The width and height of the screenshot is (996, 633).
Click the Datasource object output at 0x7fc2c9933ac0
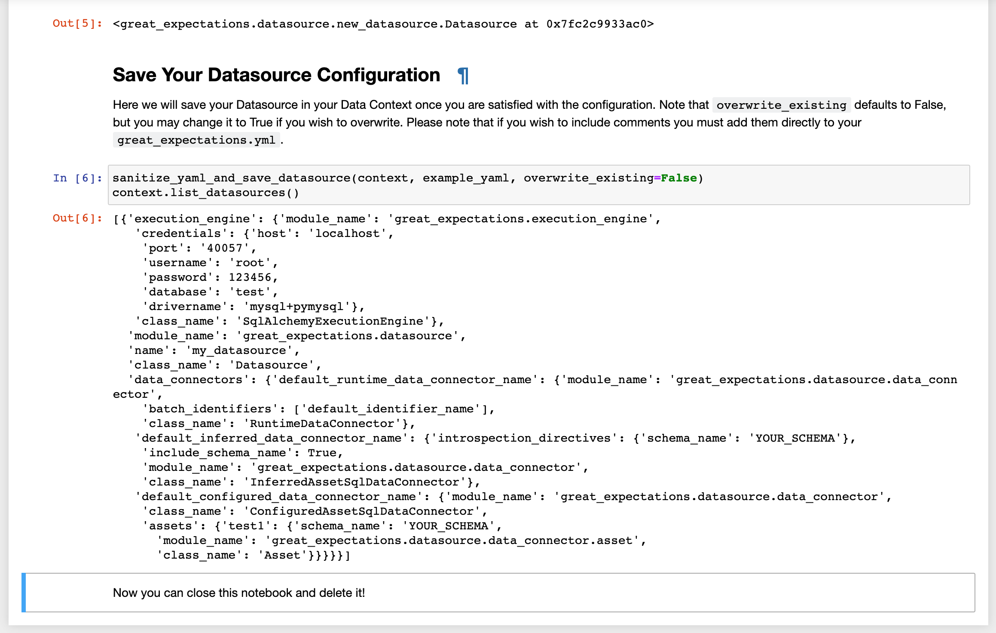click(x=383, y=24)
